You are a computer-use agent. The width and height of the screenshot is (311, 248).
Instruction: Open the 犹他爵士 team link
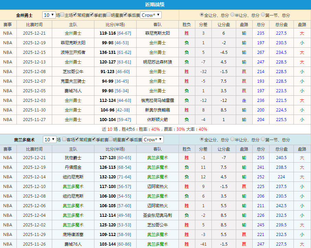tap(74, 157)
